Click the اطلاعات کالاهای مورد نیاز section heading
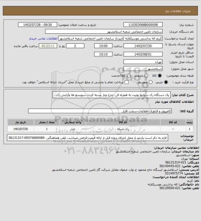This screenshot has width=201, height=221. coord(175,102)
